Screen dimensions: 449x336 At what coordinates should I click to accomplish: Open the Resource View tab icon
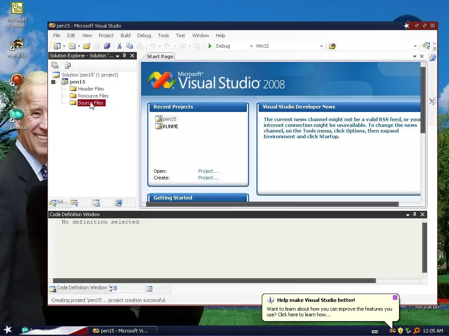[118, 203]
